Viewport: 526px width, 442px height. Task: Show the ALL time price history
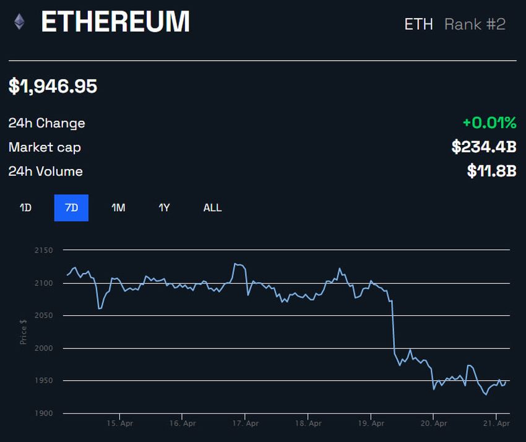[x=212, y=208]
